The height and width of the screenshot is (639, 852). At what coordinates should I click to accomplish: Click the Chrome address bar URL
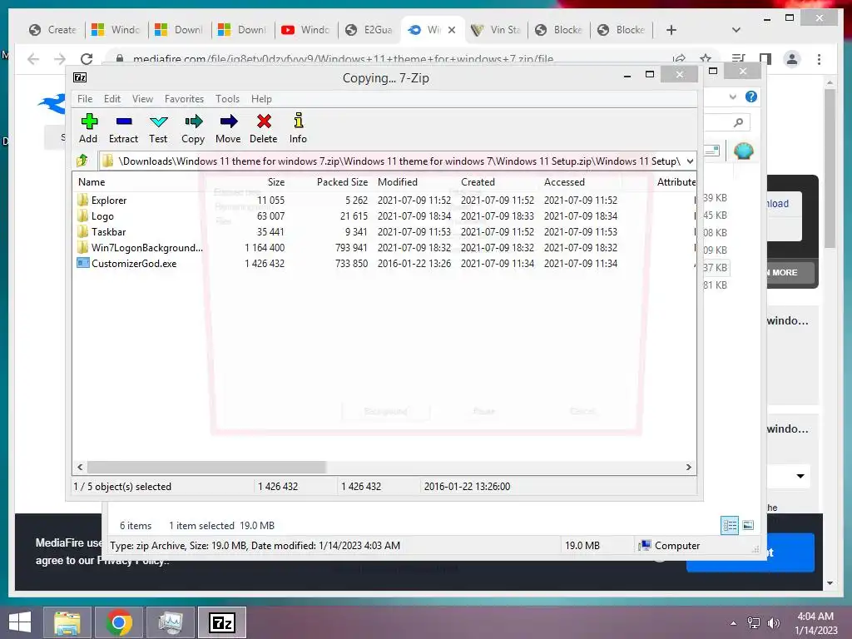coord(344,59)
